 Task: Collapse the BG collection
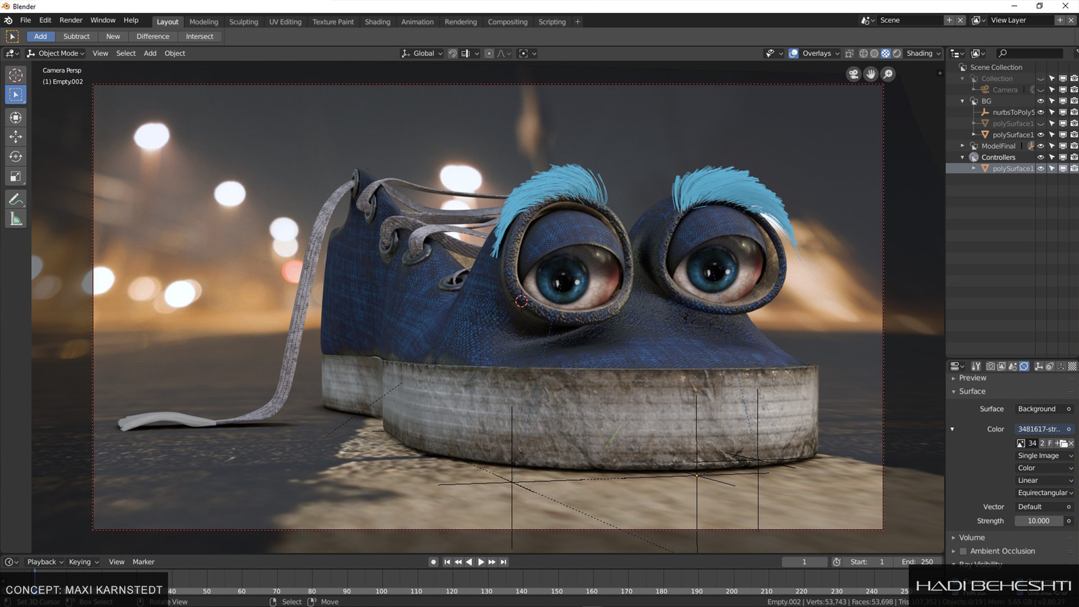pyautogui.click(x=962, y=101)
